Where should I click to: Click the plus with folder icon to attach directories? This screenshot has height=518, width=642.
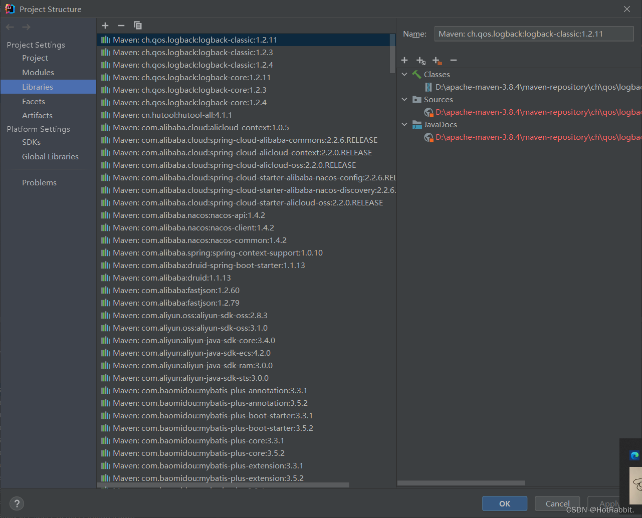(437, 60)
